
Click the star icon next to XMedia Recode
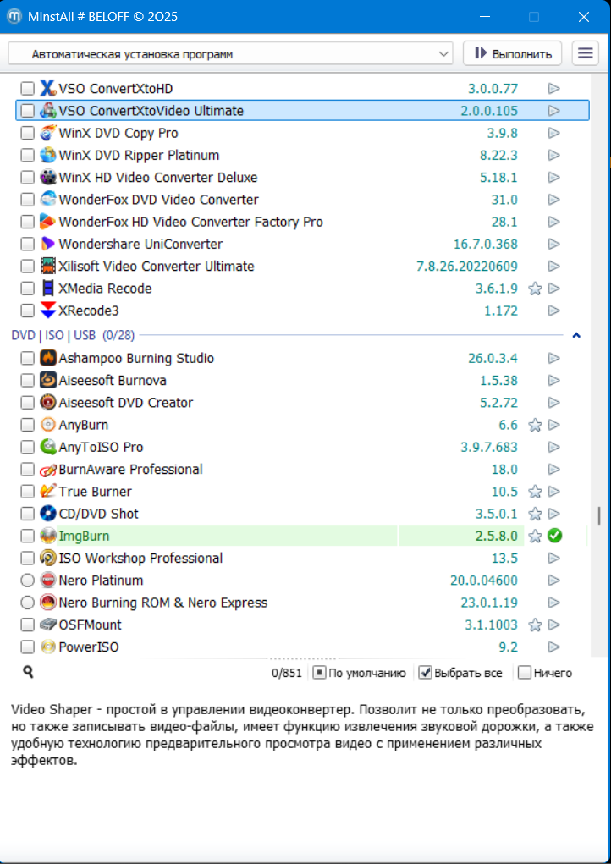(x=535, y=289)
